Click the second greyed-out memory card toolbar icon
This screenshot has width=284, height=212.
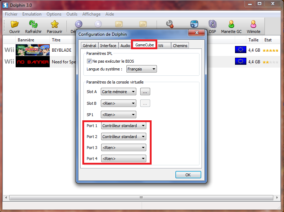[143, 24]
